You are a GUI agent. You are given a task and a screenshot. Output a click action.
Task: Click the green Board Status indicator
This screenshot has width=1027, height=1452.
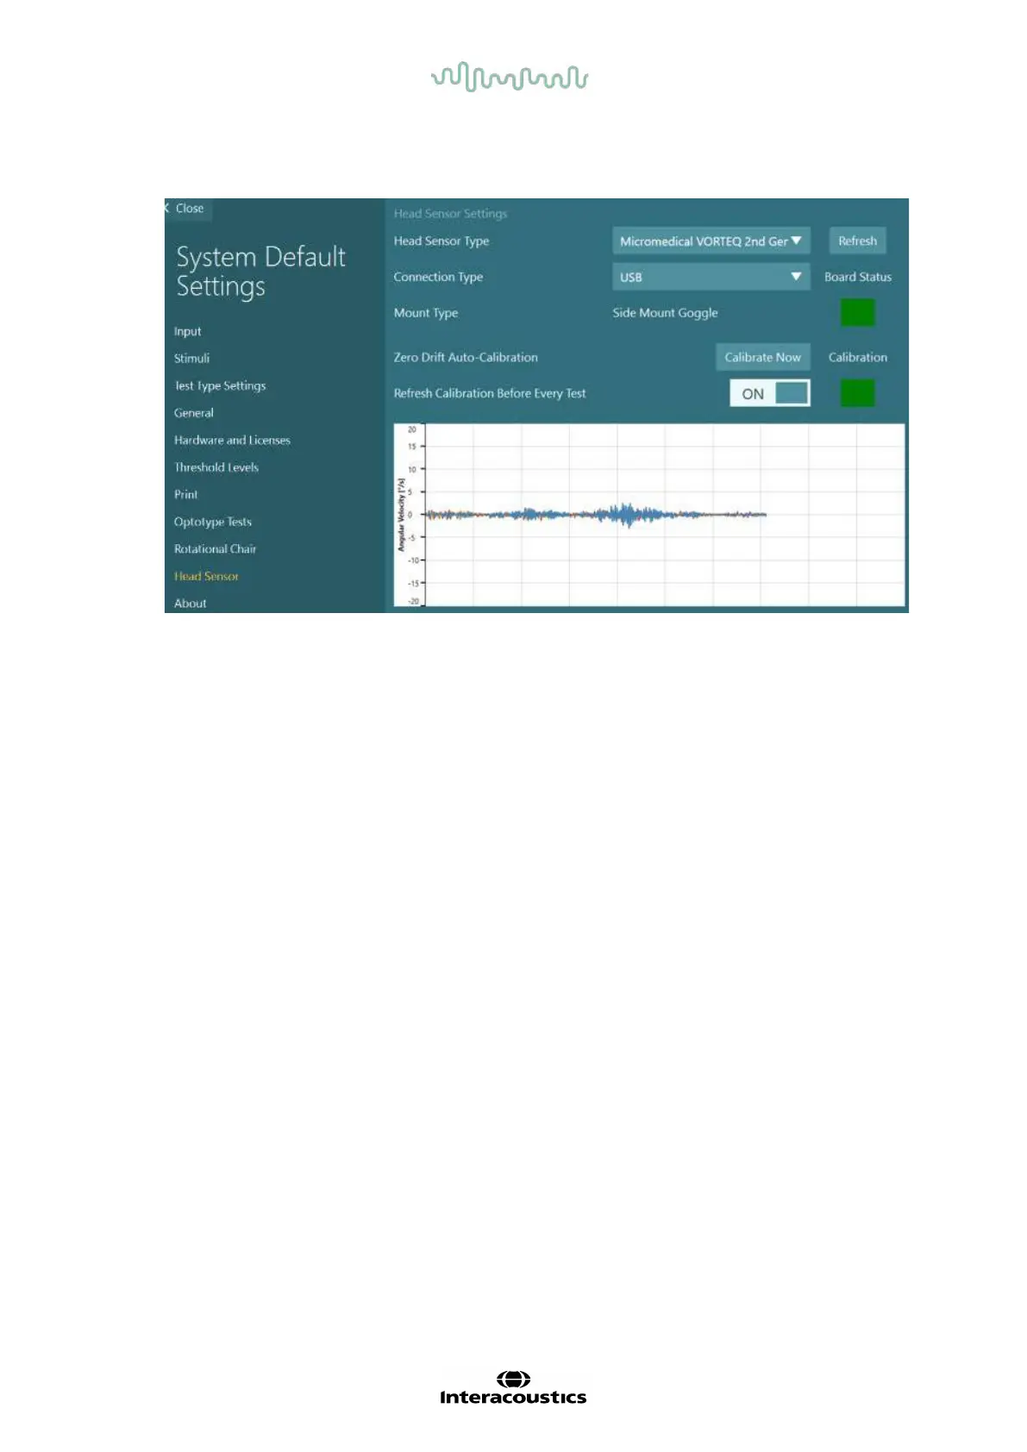click(x=857, y=312)
